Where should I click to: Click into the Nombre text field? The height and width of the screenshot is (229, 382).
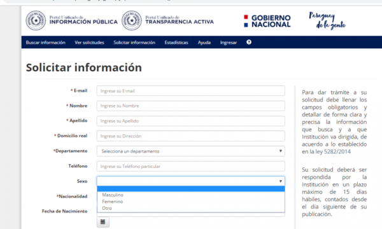[x=190, y=106]
